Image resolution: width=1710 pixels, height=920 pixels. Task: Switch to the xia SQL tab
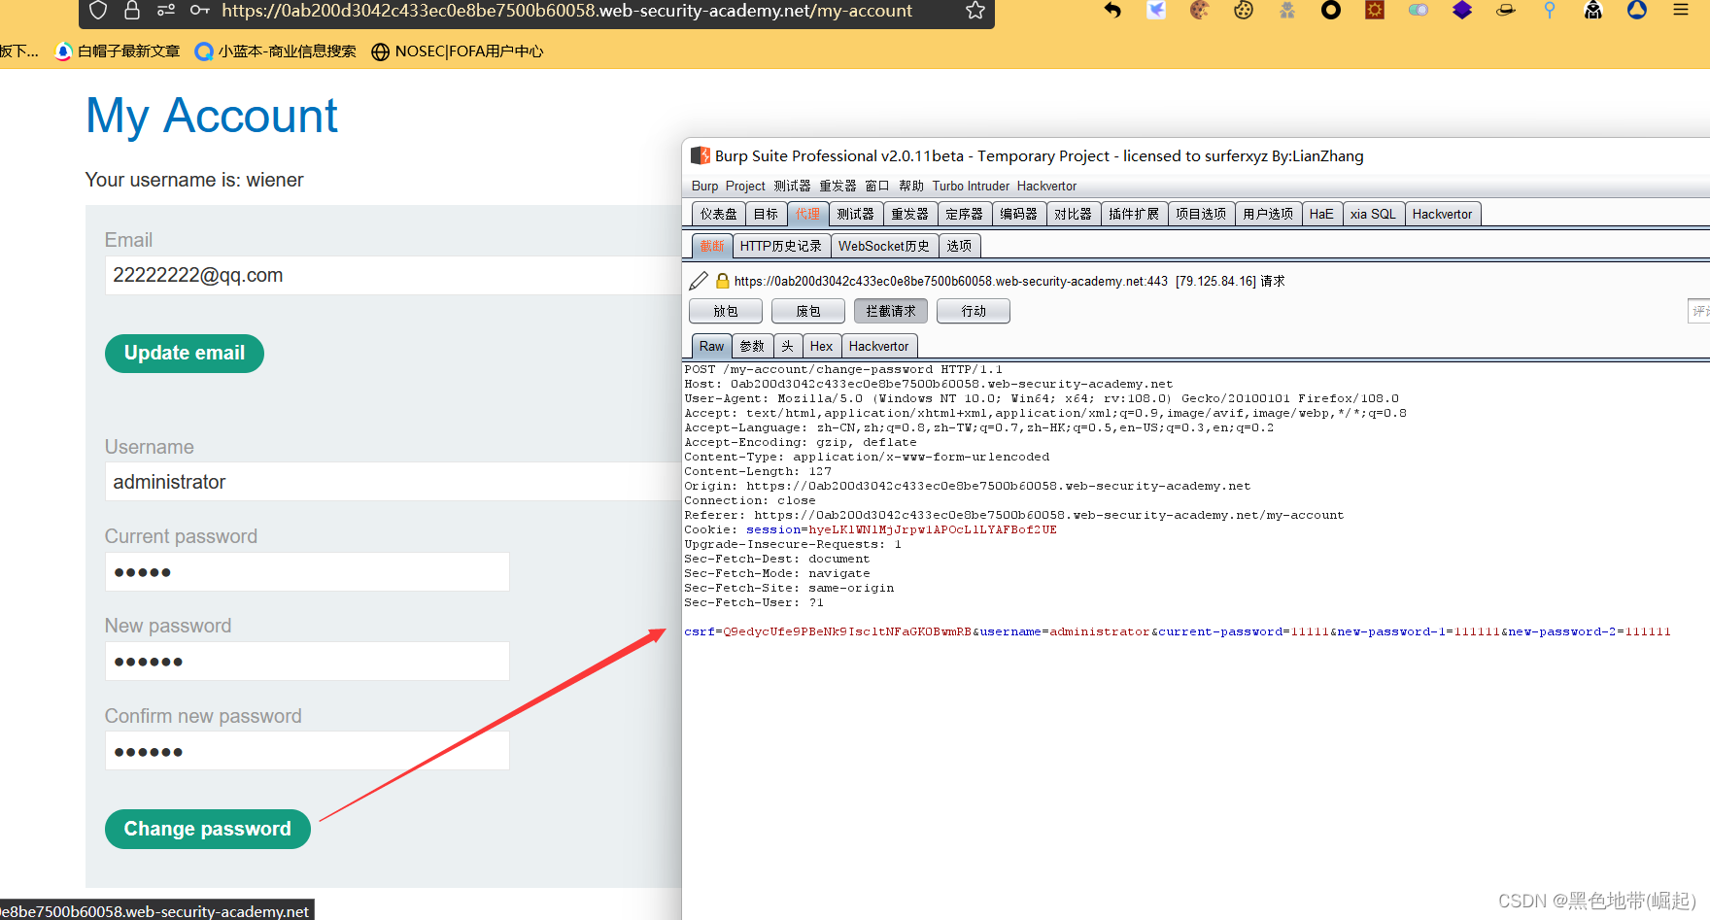[1373, 214]
